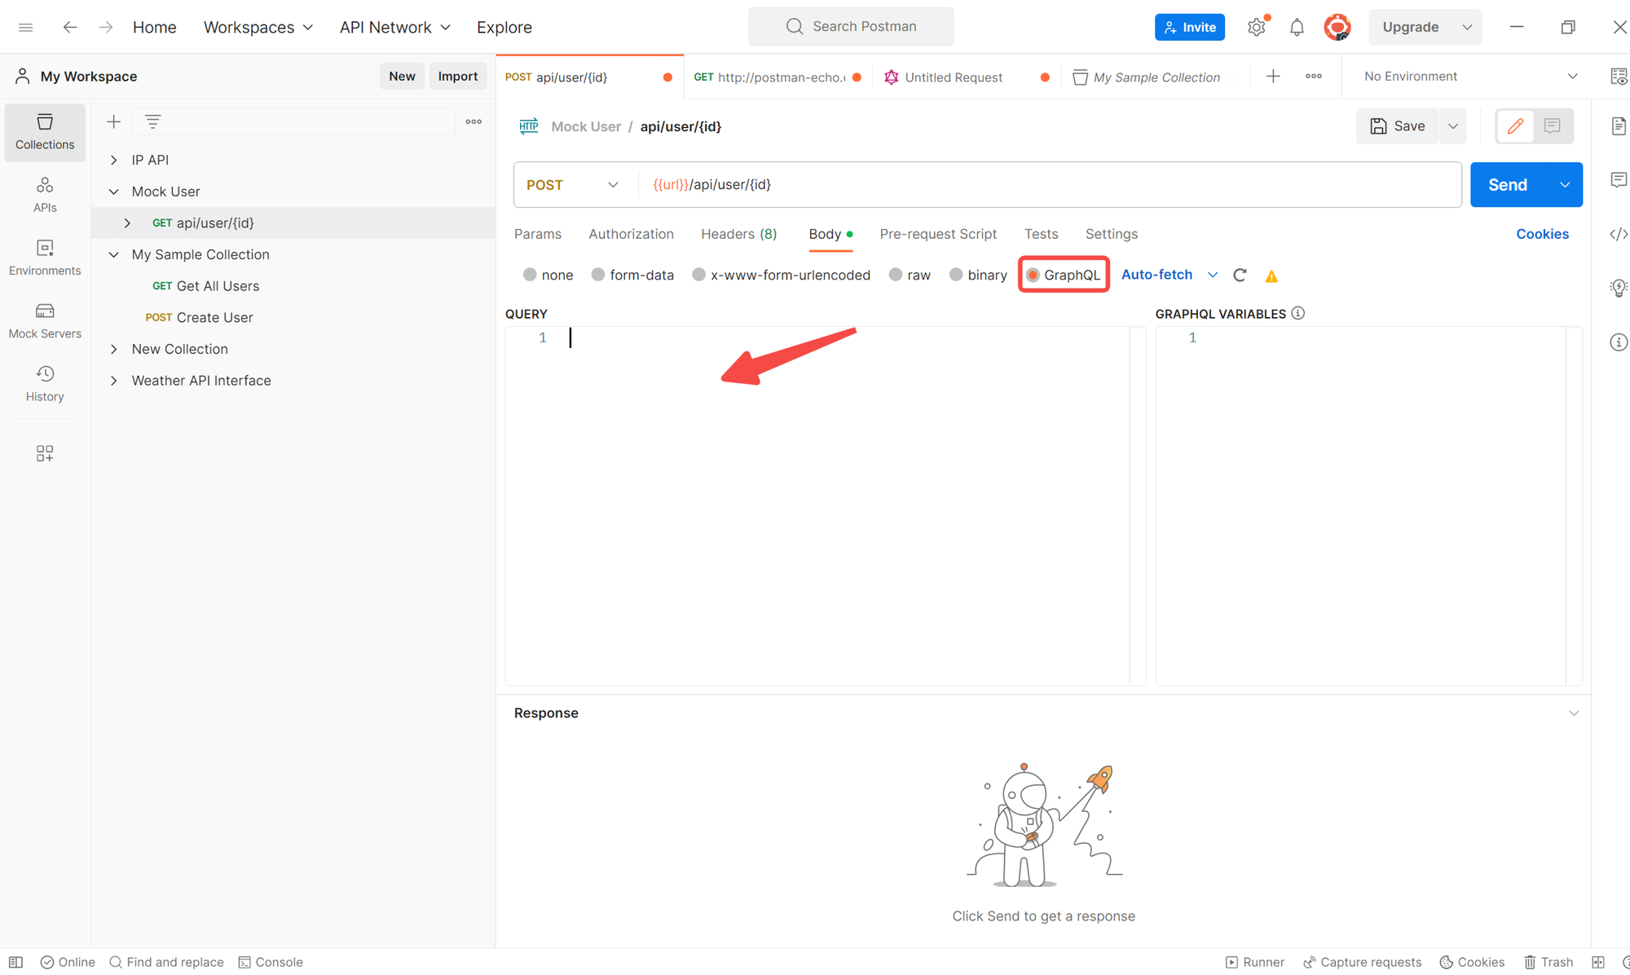Switch to comment mode icon
1630x975 pixels.
click(1552, 126)
